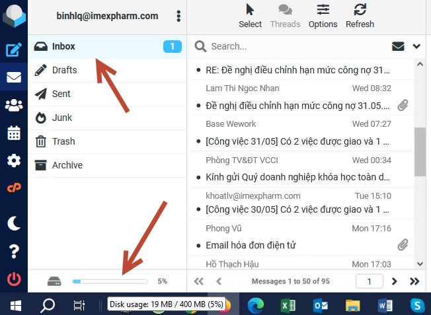The height and width of the screenshot is (315, 431).
Task: Click the message list scrollbar thumb
Action: [x=420, y=152]
